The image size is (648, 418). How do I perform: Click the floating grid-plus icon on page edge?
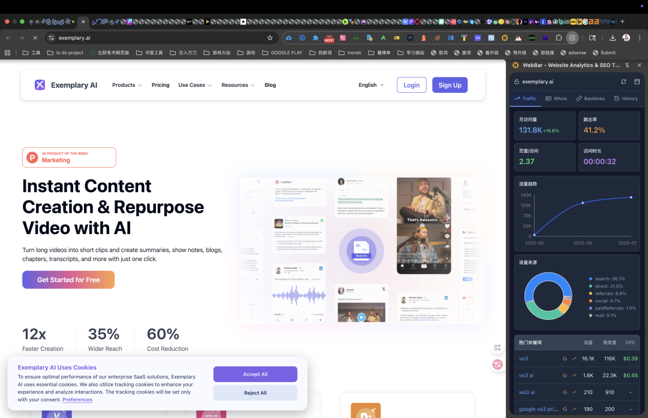(x=497, y=347)
